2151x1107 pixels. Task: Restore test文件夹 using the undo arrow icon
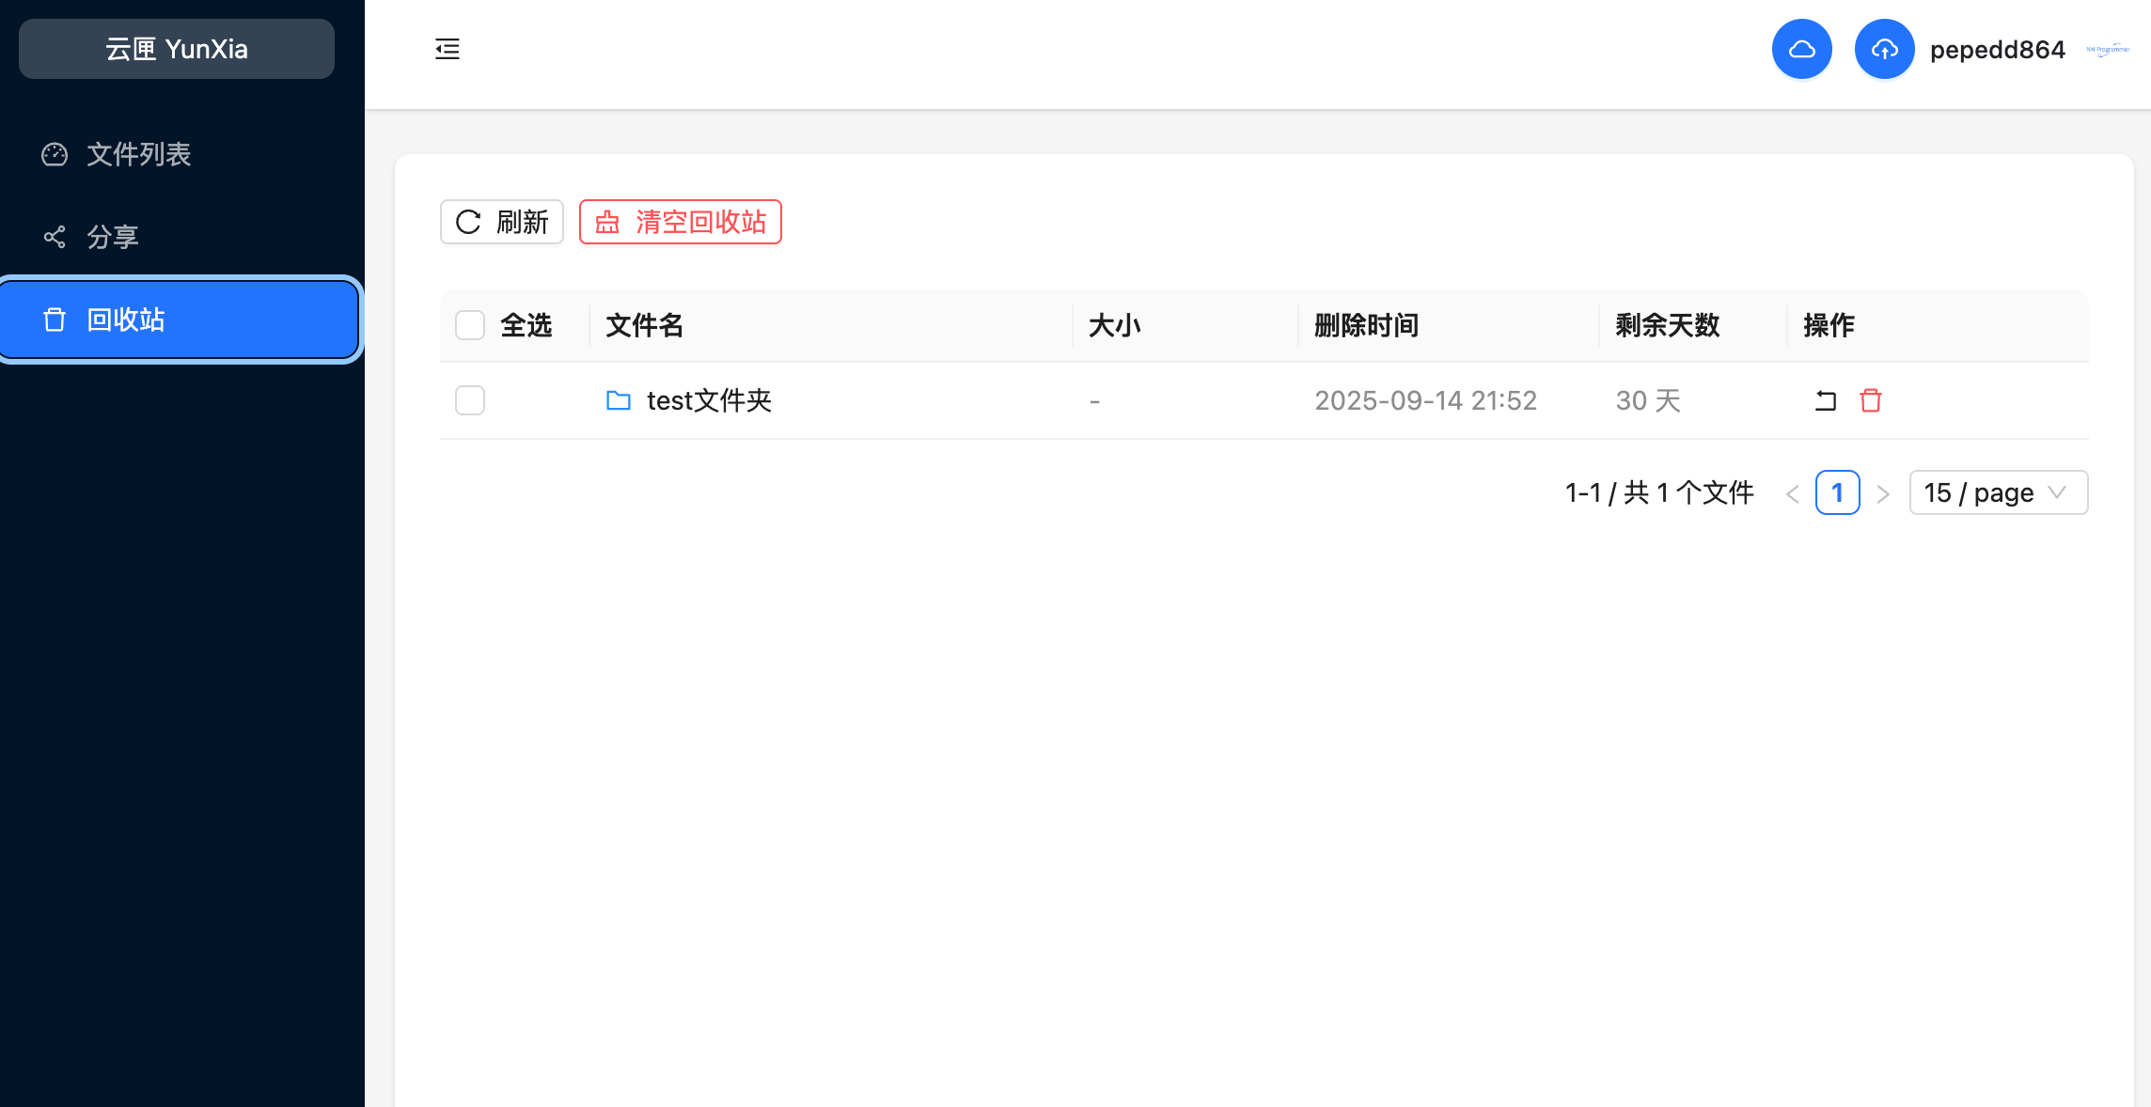pos(1825,401)
